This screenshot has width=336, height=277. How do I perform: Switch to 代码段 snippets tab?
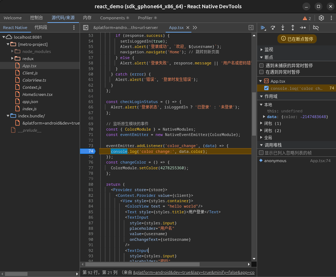click(41, 28)
